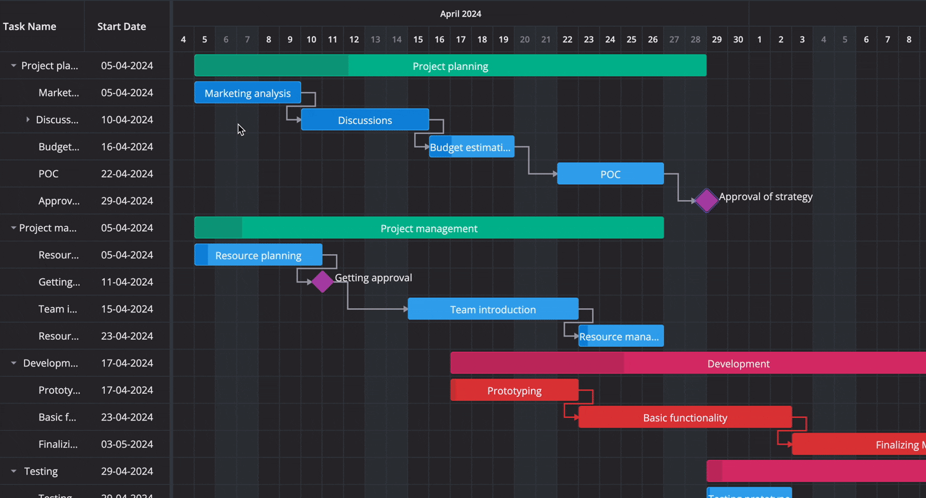Click the Task Name column header
The image size is (926, 498).
point(30,27)
